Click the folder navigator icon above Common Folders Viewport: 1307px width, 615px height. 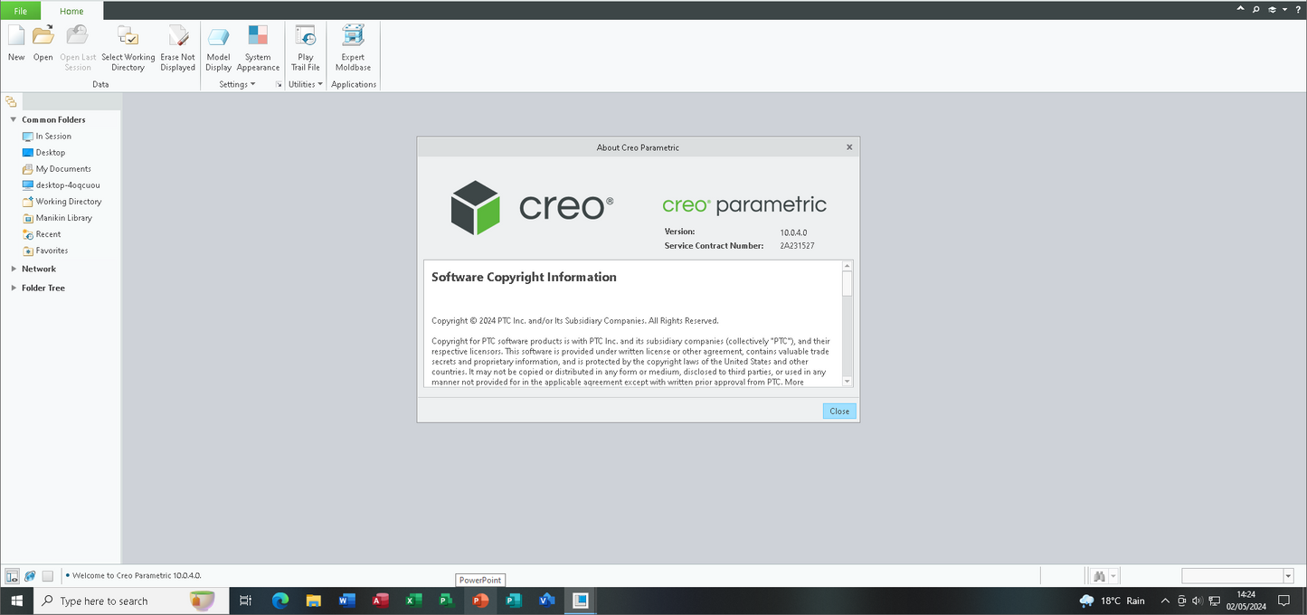[12, 101]
